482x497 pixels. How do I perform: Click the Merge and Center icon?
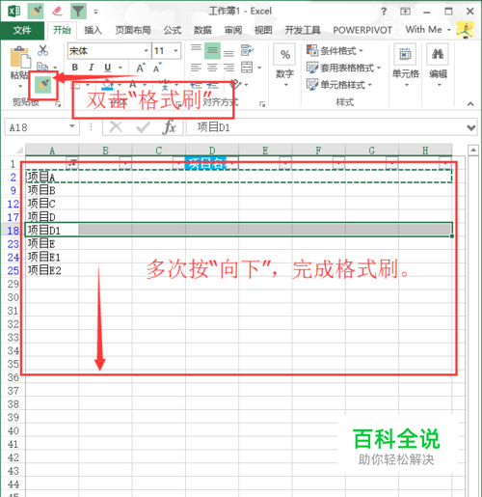coord(247,68)
